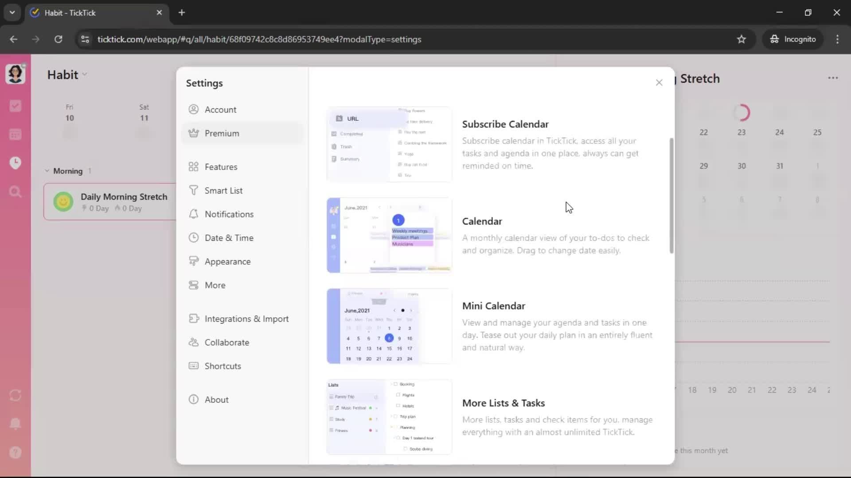The width and height of the screenshot is (851, 478).
Task: Click the Tasks checkmark icon in left sidebar
Action: pyautogui.click(x=16, y=106)
